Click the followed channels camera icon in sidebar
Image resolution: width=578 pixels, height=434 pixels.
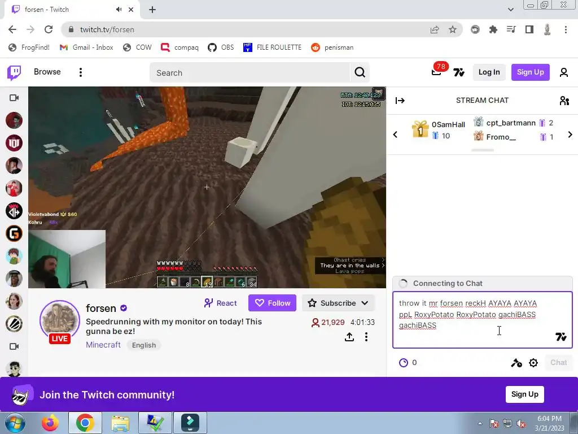14,98
